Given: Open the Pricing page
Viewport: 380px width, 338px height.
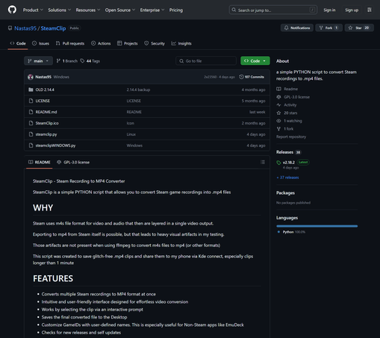Looking at the screenshot, I should (x=176, y=10).
